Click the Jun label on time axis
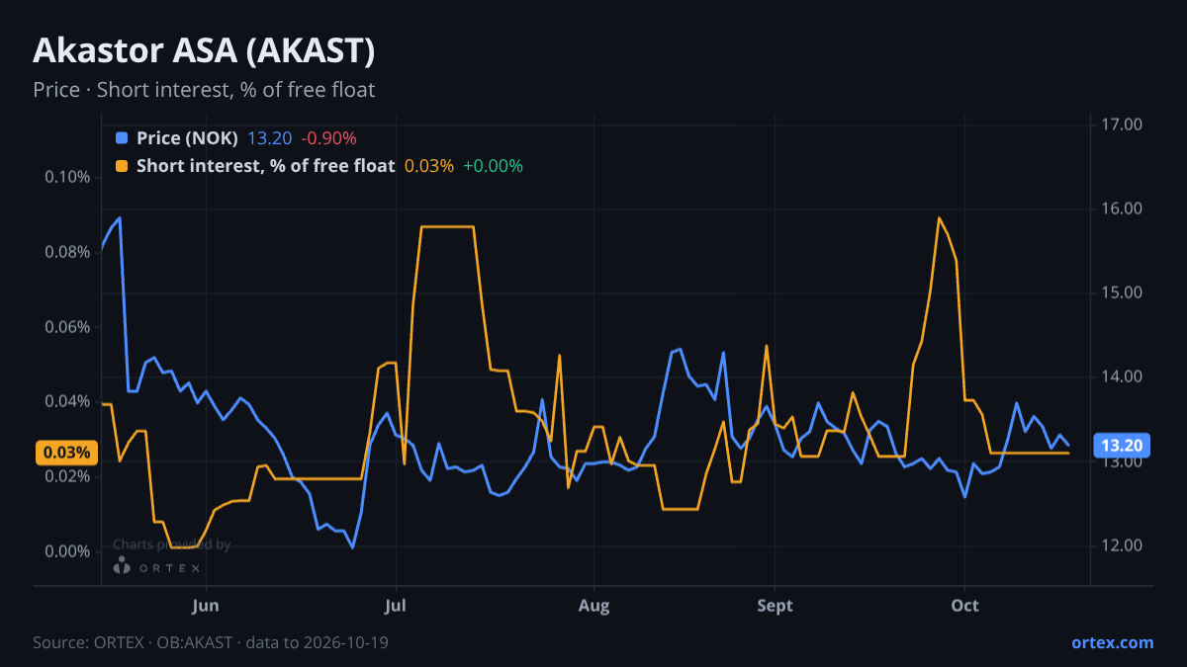This screenshot has width=1187, height=667. (206, 606)
